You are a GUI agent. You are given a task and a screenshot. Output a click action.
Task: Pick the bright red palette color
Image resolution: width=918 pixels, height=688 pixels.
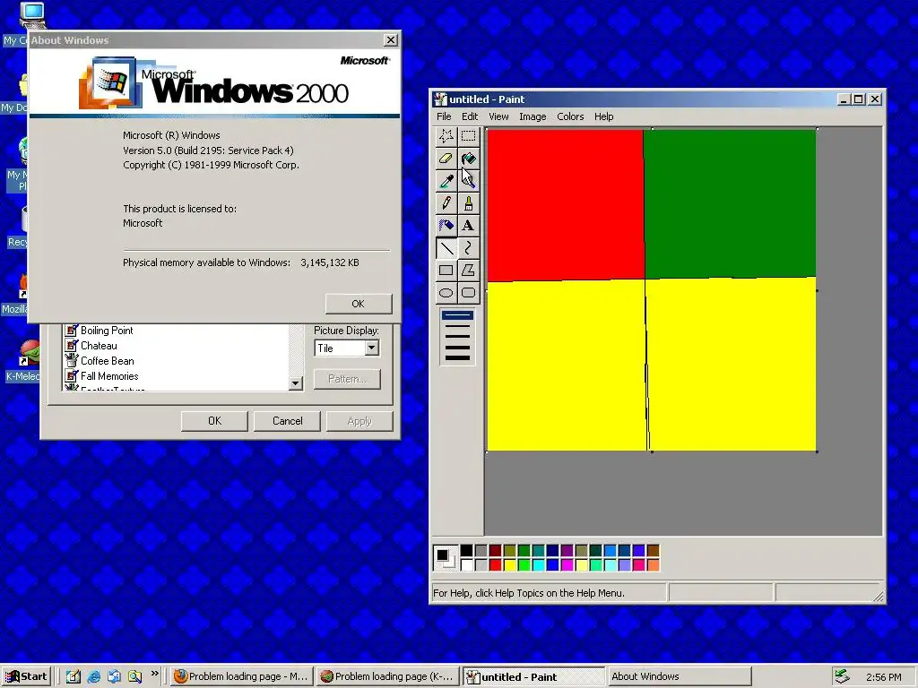pyautogui.click(x=495, y=564)
